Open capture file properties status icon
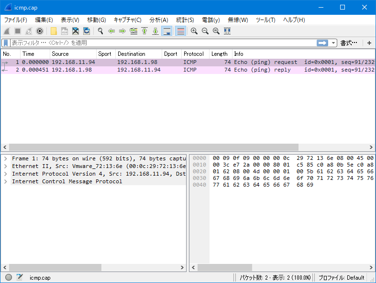 (20, 277)
